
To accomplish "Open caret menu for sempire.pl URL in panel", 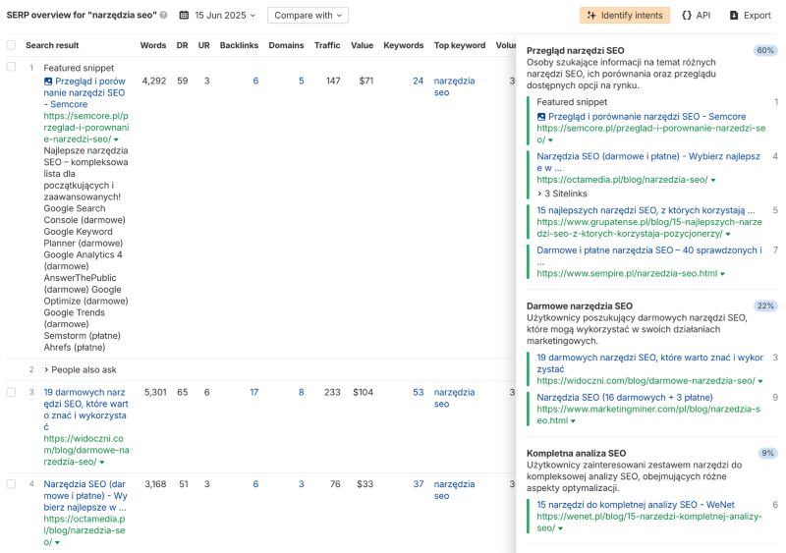I will coord(722,274).
